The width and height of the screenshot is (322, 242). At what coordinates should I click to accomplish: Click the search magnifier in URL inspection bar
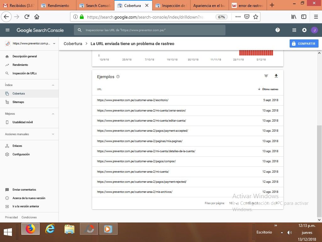tap(80, 30)
